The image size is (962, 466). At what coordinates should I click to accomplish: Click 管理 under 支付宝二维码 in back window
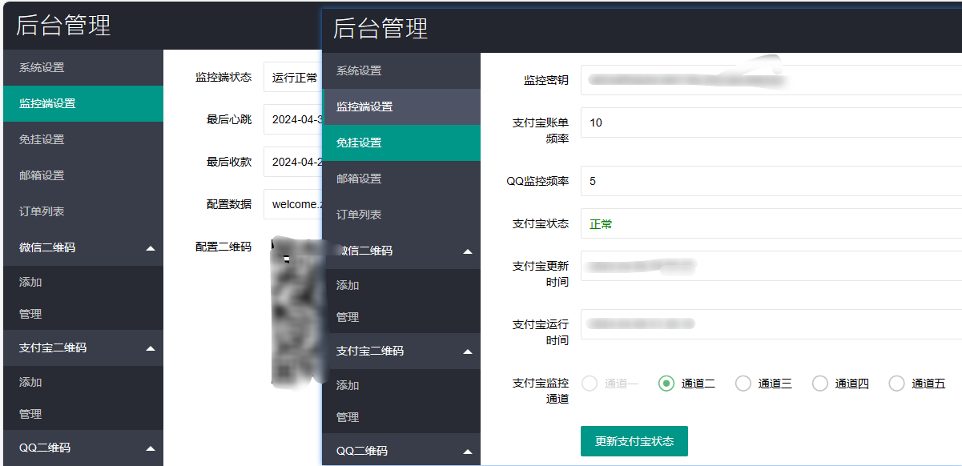[x=82, y=414]
